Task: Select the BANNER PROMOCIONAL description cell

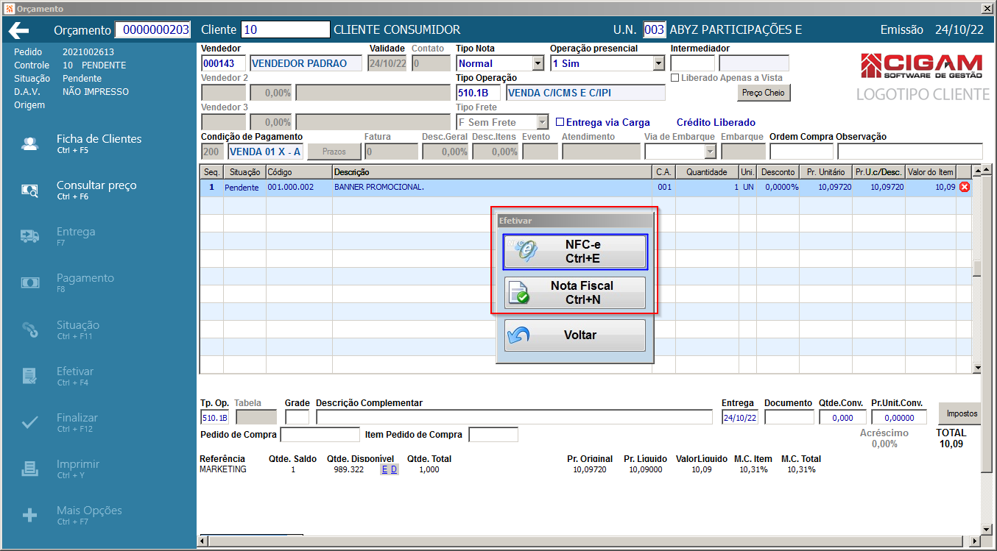Action: click(492, 188)
